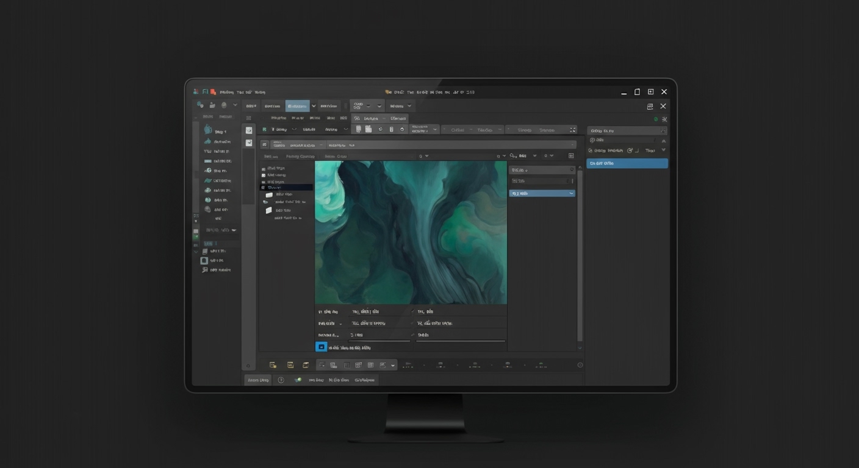The width and height of the screenshot is (859, 468).
Task: Click the first label in the bottom status bar
Action: (257, 379)
